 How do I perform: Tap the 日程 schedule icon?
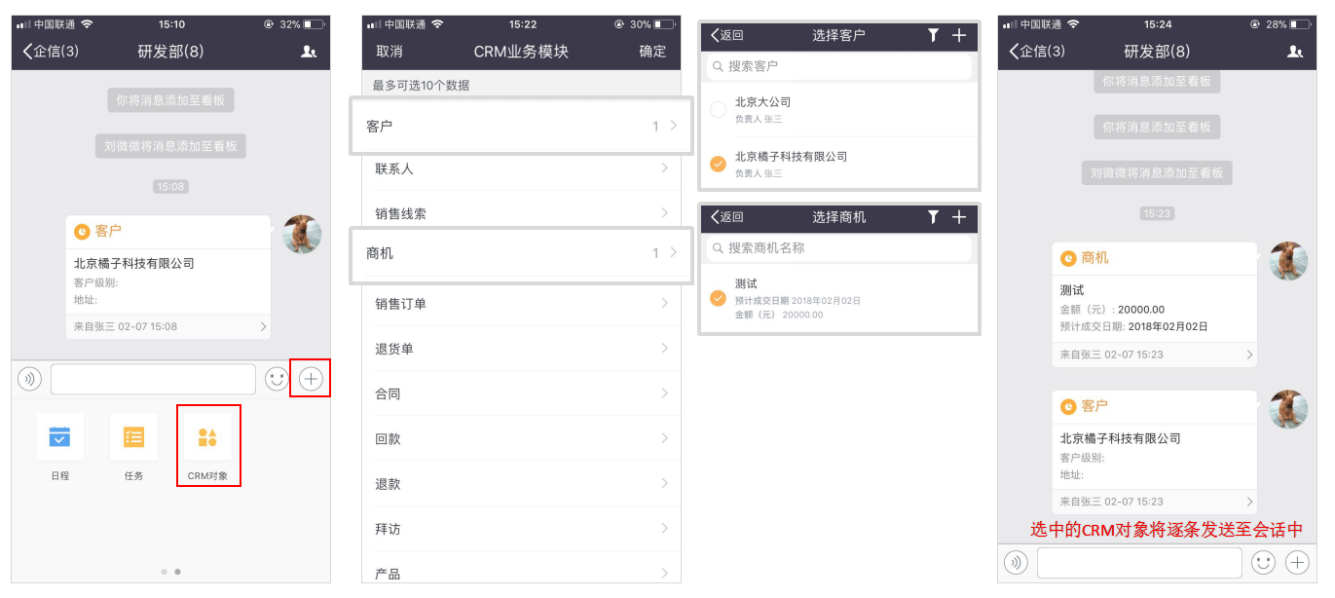(x=59, y=437)
